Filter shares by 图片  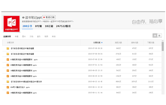click(24, 36)
